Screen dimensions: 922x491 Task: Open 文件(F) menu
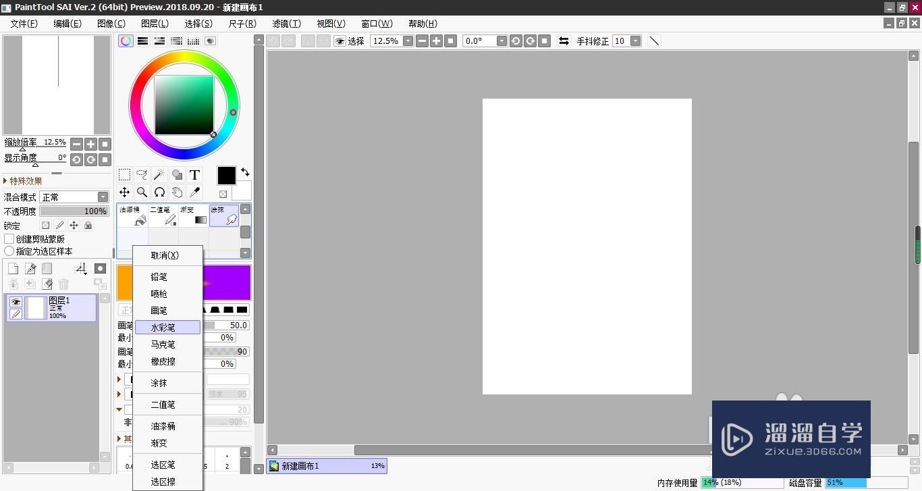pos(24,23)
